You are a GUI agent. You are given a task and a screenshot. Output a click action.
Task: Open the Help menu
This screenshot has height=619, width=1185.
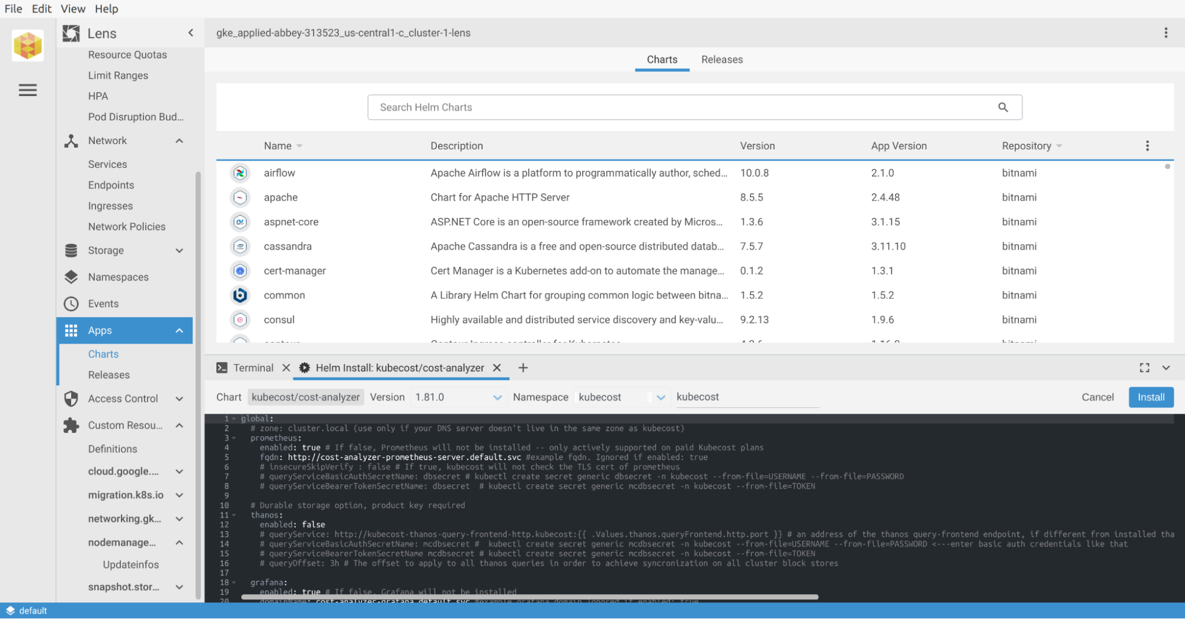(107, 8)
